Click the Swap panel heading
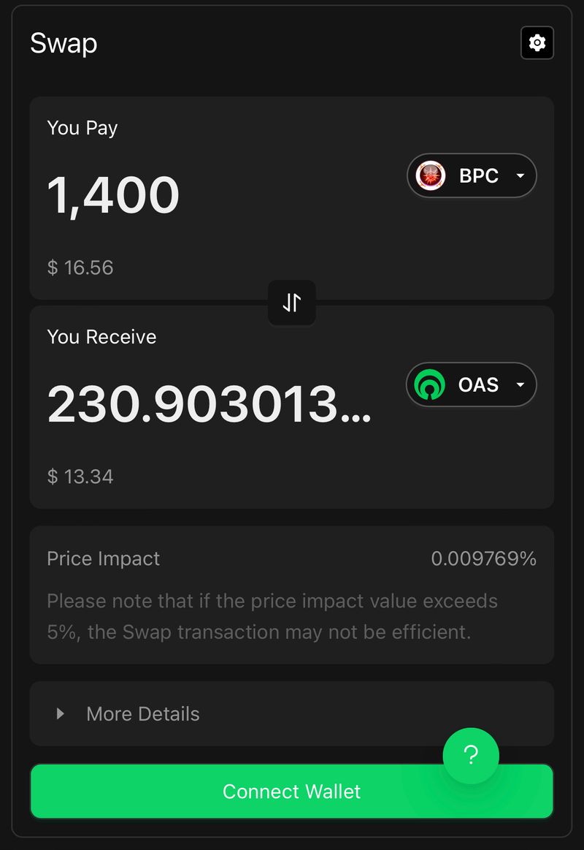The image size is (584, 850). pyautogui.click(x=64, y=43)
